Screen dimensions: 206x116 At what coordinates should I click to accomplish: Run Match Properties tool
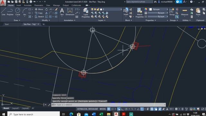[139, 13]
